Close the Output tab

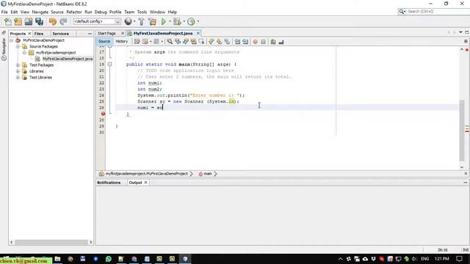(145, 183)
